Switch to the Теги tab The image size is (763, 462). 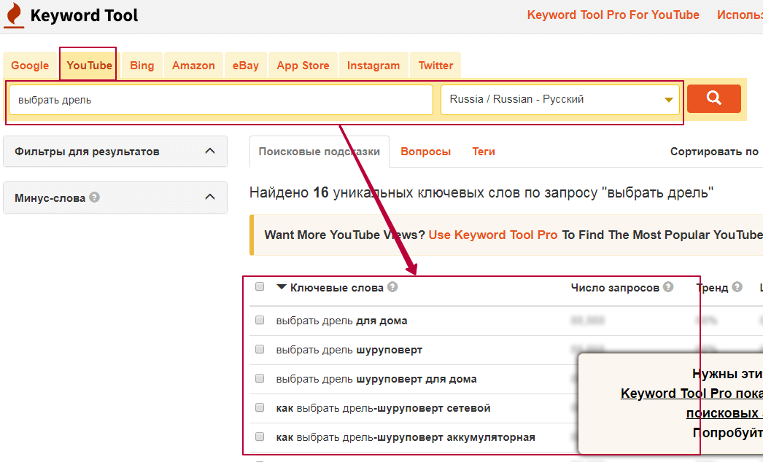483,152
